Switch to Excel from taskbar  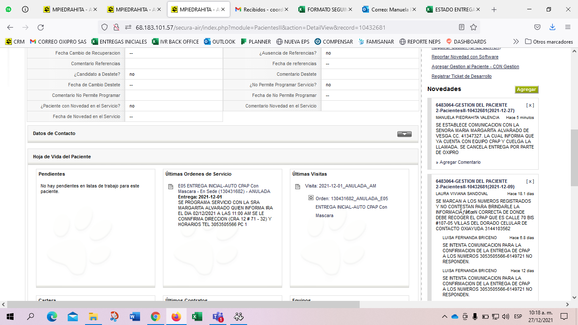(x=197, y=316)
